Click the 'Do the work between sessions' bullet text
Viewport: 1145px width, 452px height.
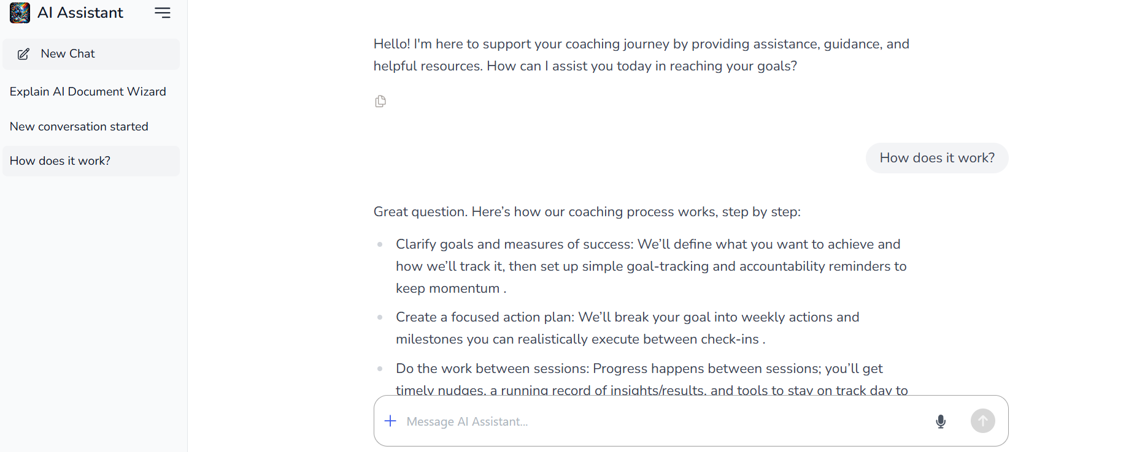tap(639, 369)
